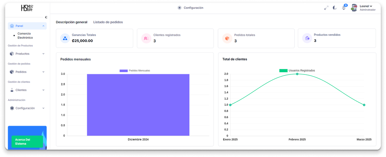Image resolution: width=386 pixels, height=157 pixels.
Task: Click the Febrero 2025 data point
Action: (297, 74)
